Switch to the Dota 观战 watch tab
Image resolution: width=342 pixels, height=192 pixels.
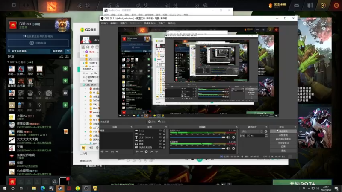click(142, 6)
